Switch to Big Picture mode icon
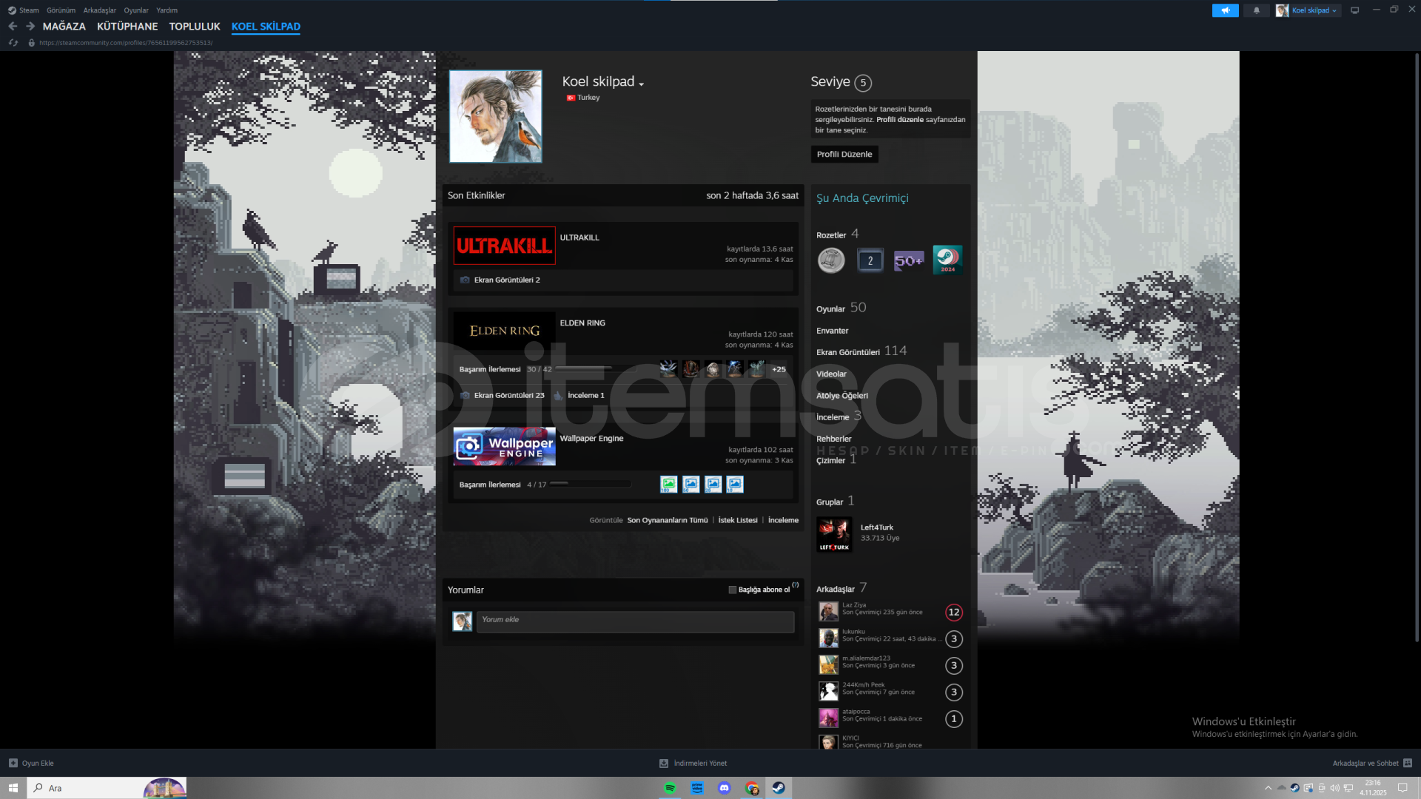Screen dimensions: 1421x799 1354,10
